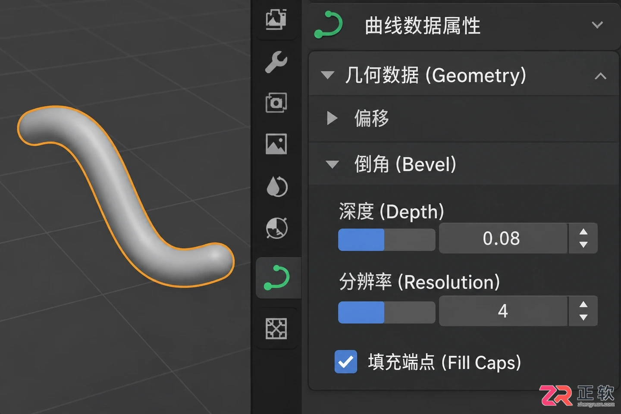
Task: Collapse the 倒角 (Bevel) section
Action: pyautogui.click(x=332, y=164)
